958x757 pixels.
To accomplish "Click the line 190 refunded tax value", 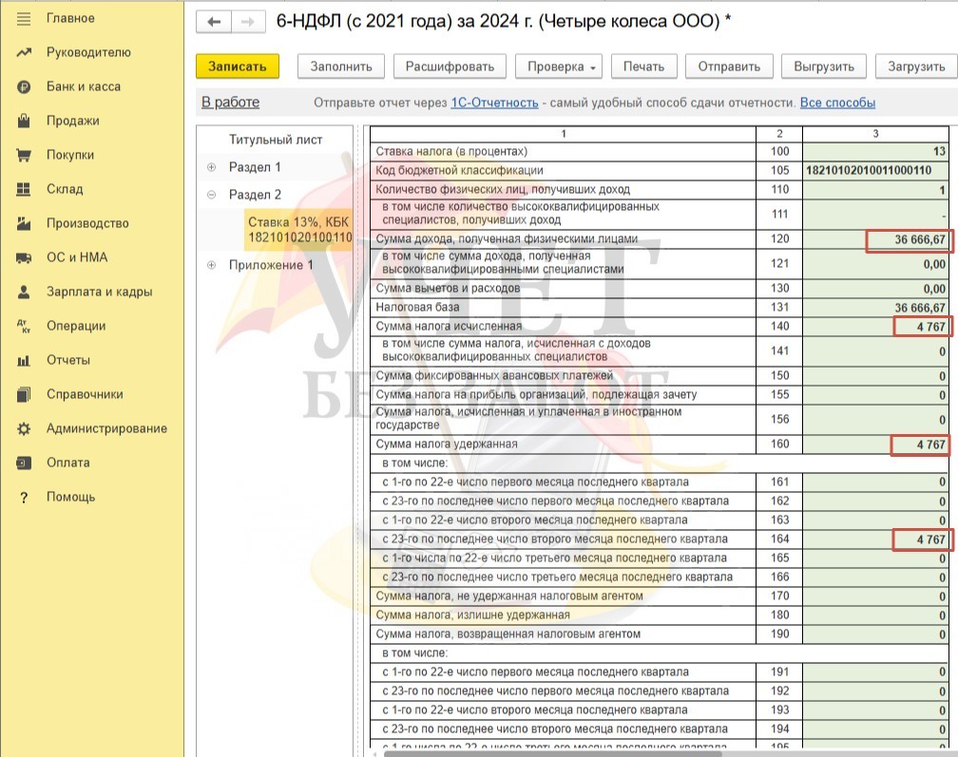I will (x=875, y=634).
